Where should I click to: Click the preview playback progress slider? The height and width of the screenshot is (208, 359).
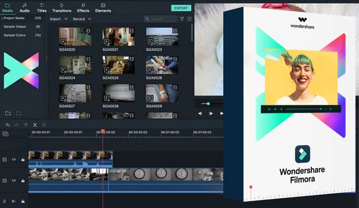click(208, 104)
